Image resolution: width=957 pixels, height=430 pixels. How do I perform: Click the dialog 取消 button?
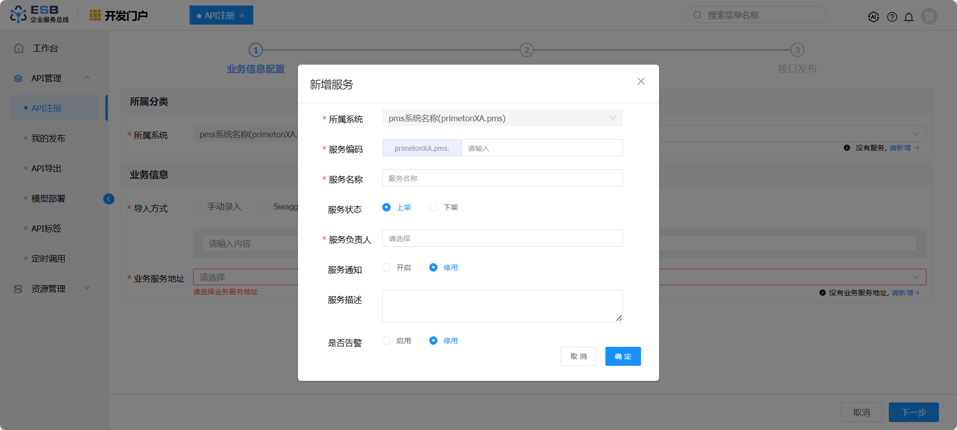tap(578, 356)
